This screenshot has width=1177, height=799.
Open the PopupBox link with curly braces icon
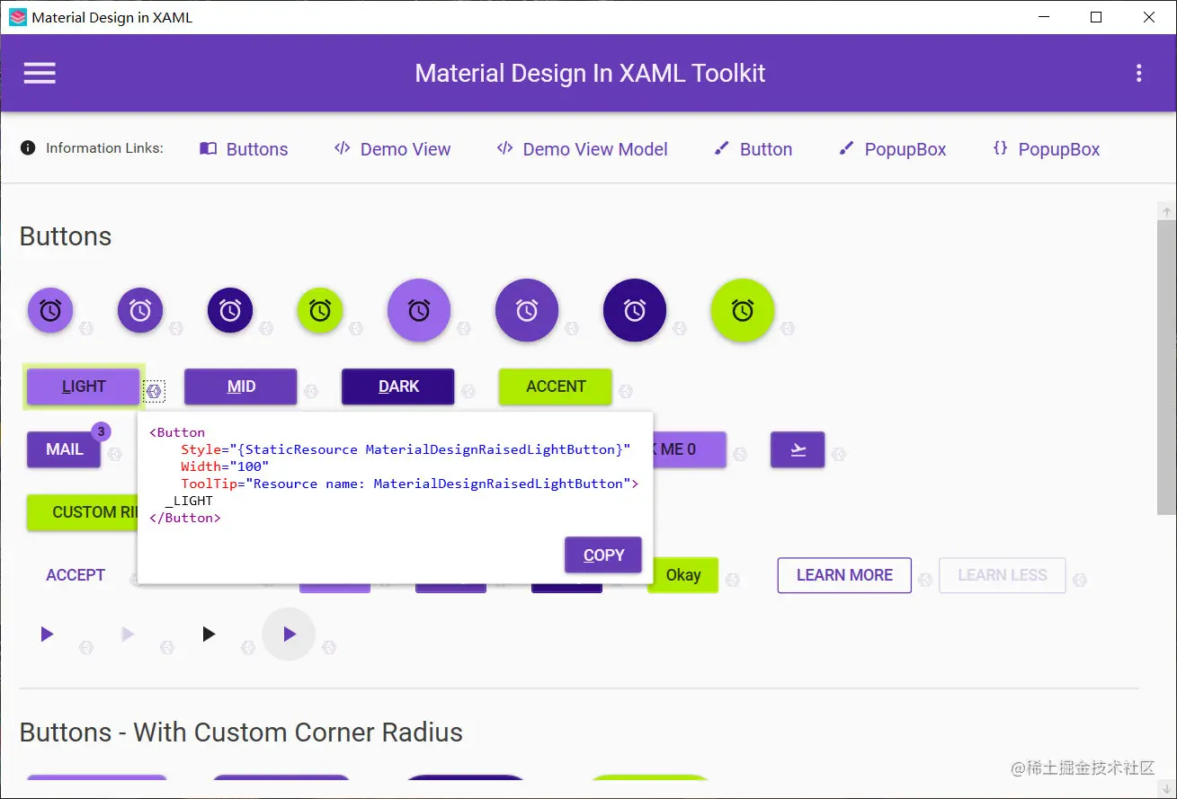(x=1046, y=149)
